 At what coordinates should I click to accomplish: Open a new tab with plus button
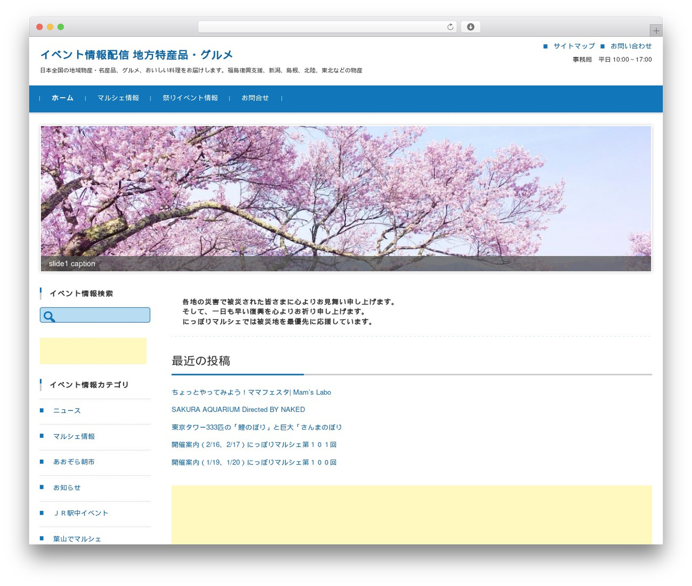pos(656,31)
